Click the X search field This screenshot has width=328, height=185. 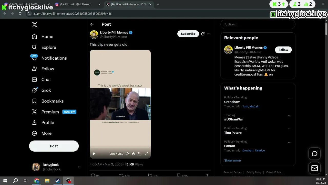coord(258,24)
